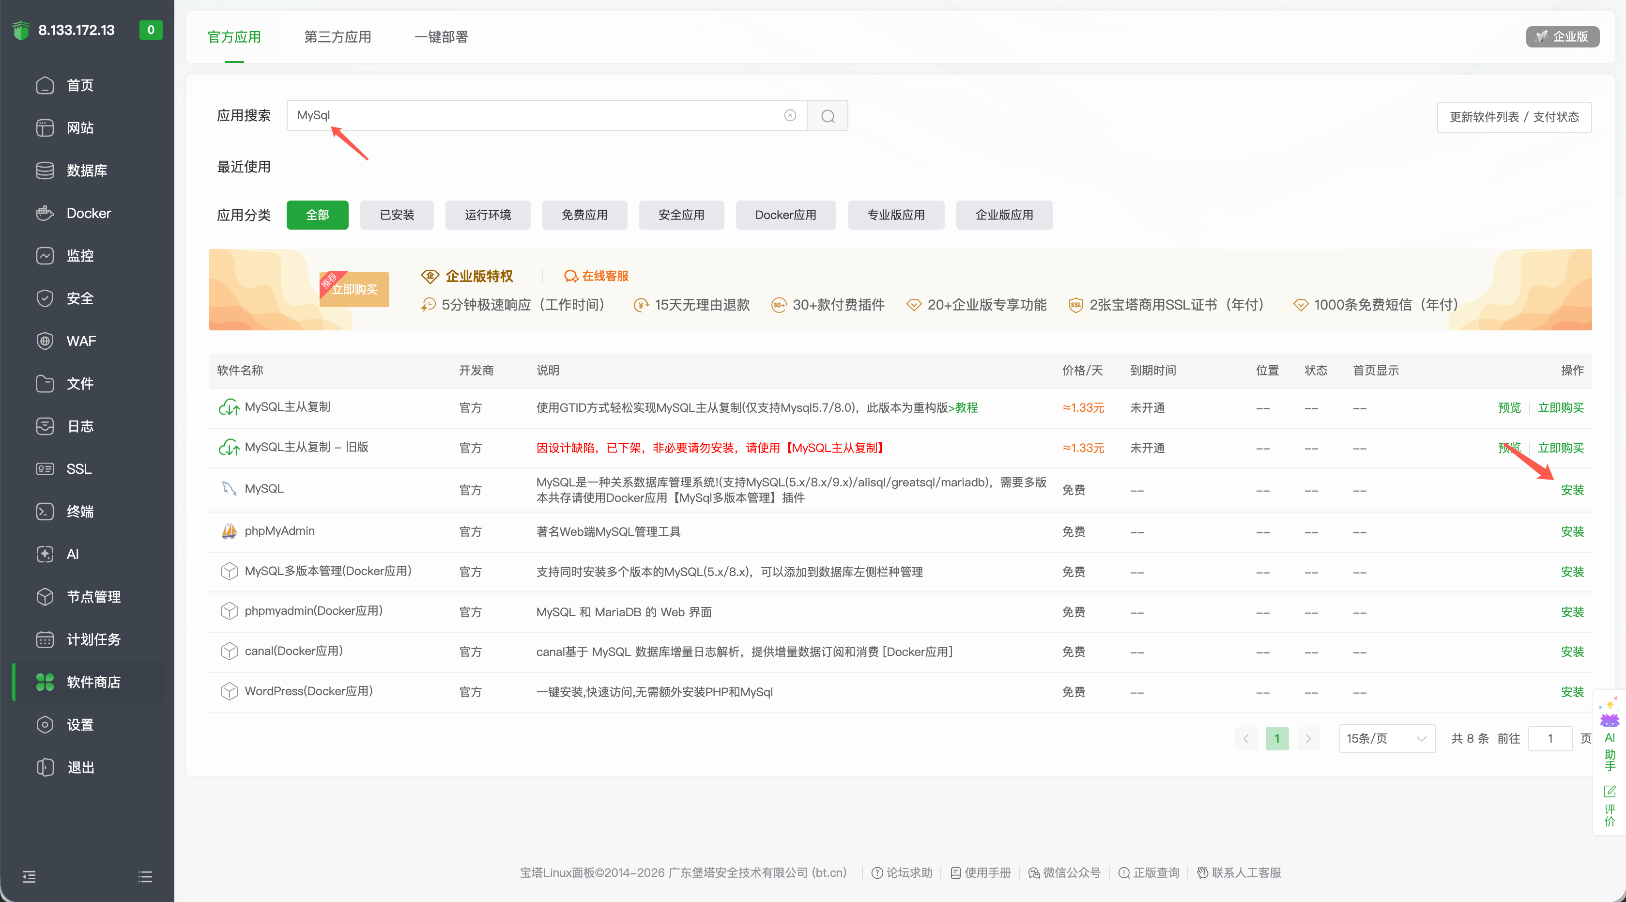Open the 日志 logs sidebar icon
Image resolution: width=1626 pixels, height=902 pixels.
(45, 426)
